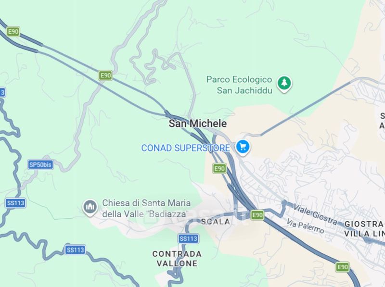Image resolution: width=385 pixels, height=287 pixels.
Task: Click the SP50bis road shield
Action: pos(40,164)
